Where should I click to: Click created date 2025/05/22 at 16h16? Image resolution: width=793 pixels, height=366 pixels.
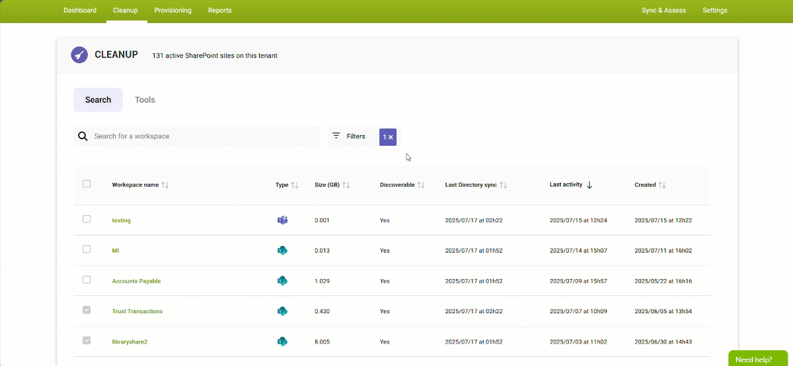(x=663, y=281)
